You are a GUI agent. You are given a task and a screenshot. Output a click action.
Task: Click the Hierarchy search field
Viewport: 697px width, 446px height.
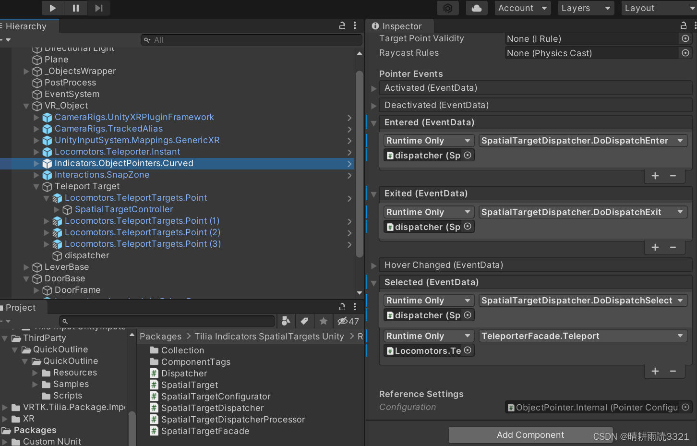pos(252,40)
